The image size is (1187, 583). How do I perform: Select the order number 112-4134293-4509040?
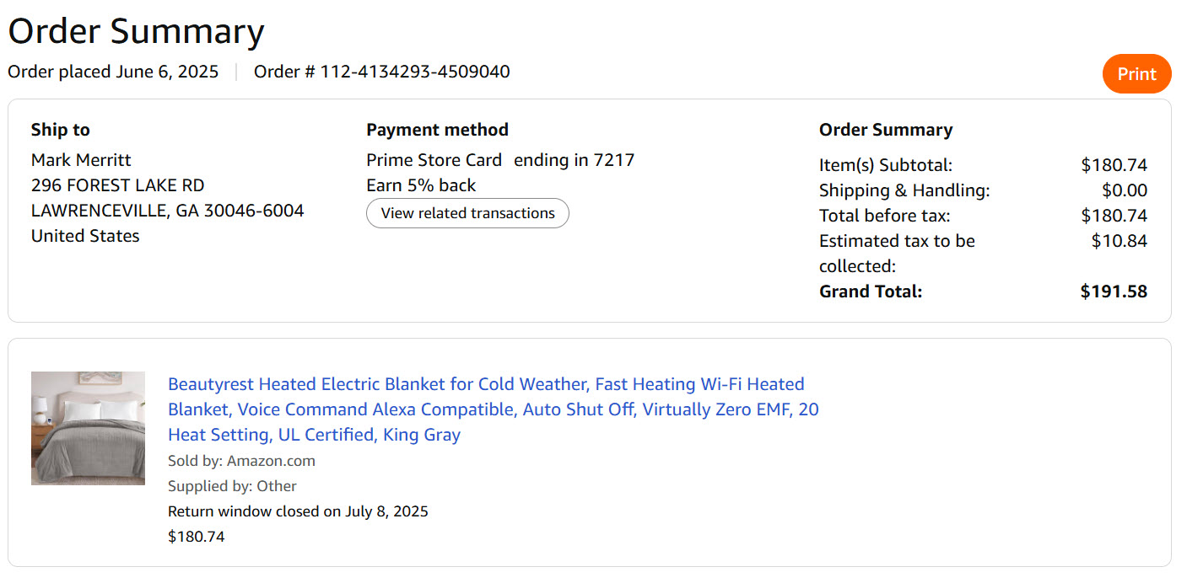415,72
